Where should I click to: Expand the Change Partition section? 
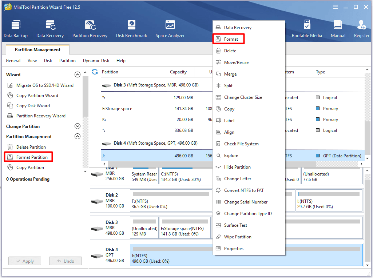point(78,126)
